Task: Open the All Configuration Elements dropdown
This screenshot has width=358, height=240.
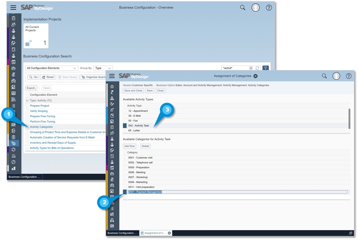Action: coord(52,68)
